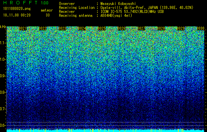Click the Receiving Location label

pos(77,8)
